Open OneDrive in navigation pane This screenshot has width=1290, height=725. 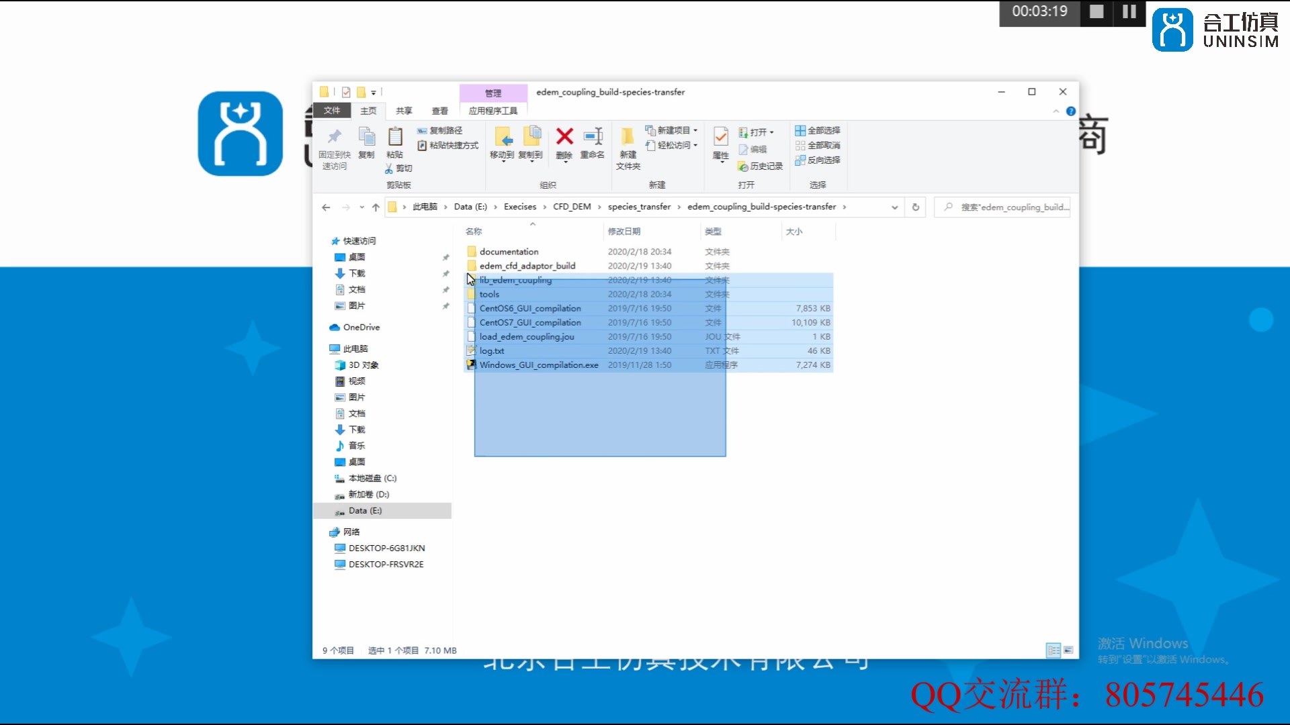pyautogui.click(x=361, y=327)
